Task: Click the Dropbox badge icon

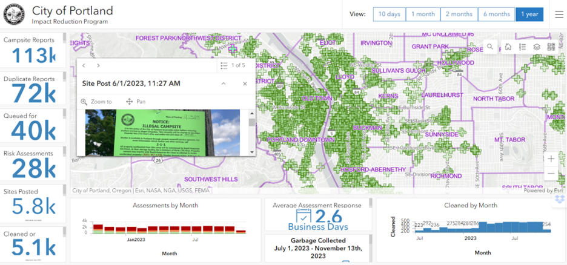Action: [x=559, y=200]
